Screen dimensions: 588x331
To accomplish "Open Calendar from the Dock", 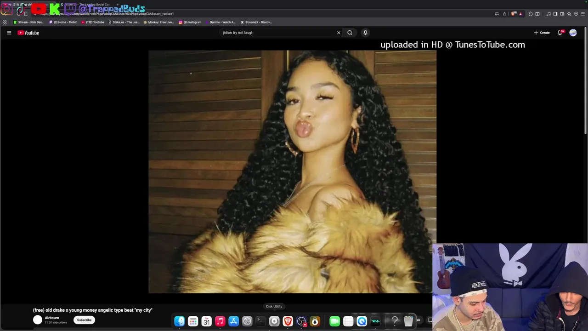I will tap(207, 321).
